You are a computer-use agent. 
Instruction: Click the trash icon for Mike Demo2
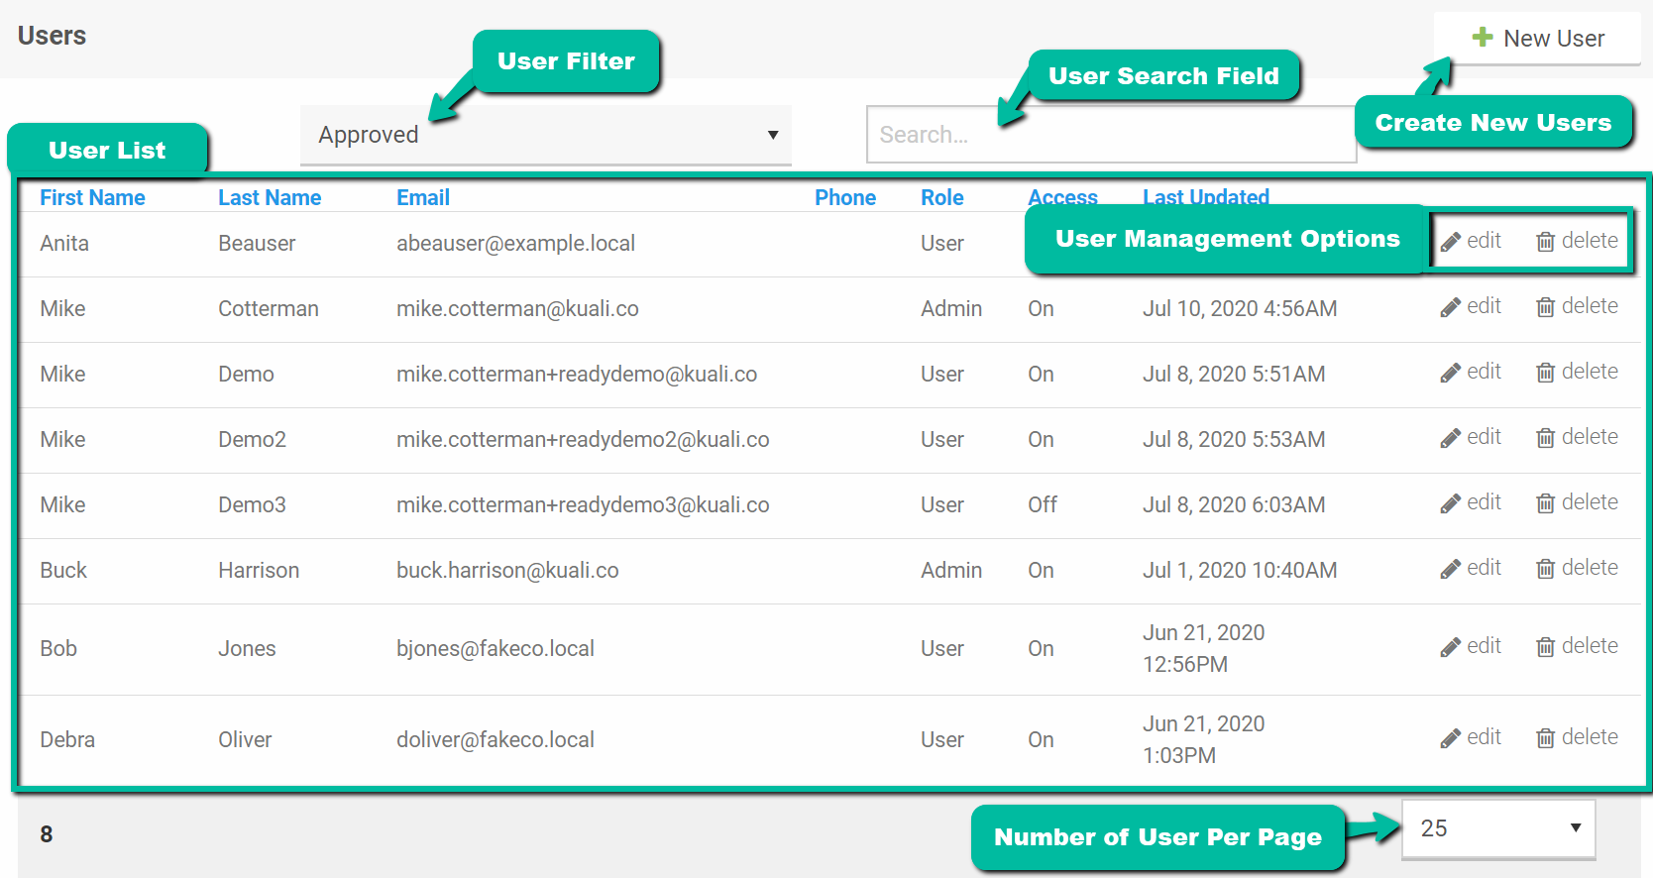pyautogui.click(x=1545, y=438)
